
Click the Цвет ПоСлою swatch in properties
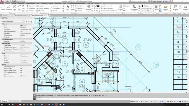[21, 26]
